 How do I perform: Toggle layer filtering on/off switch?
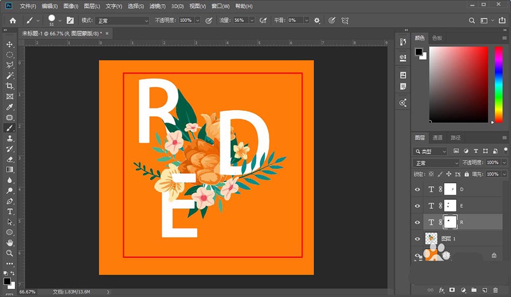(505, 150)
